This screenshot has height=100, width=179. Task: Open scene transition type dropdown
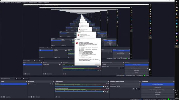pos(125,84)
